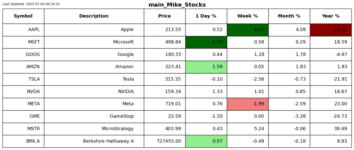Click Amazon's light green 1 Day % cell

point(206,67)
